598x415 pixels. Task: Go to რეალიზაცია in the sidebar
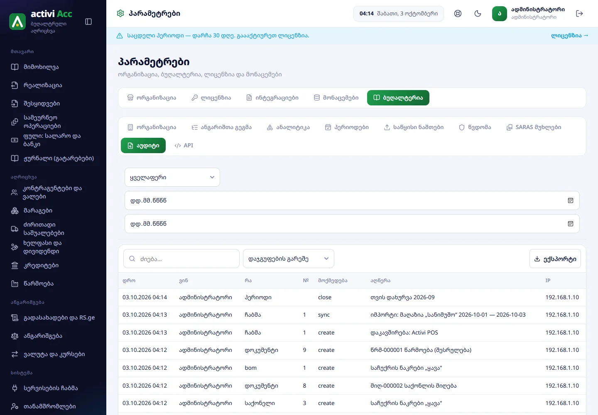coord(53,85)
